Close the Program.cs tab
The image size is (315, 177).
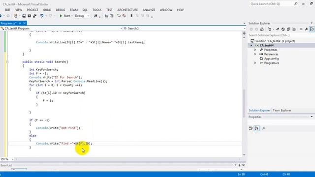[25, 23]
